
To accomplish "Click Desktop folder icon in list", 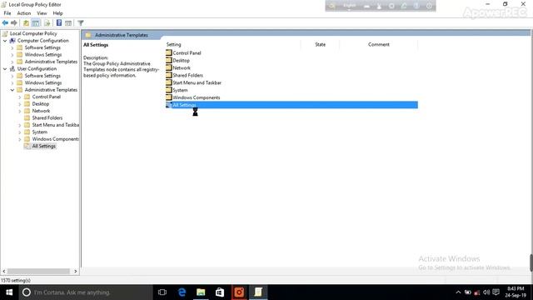I will tap(169, 60).
